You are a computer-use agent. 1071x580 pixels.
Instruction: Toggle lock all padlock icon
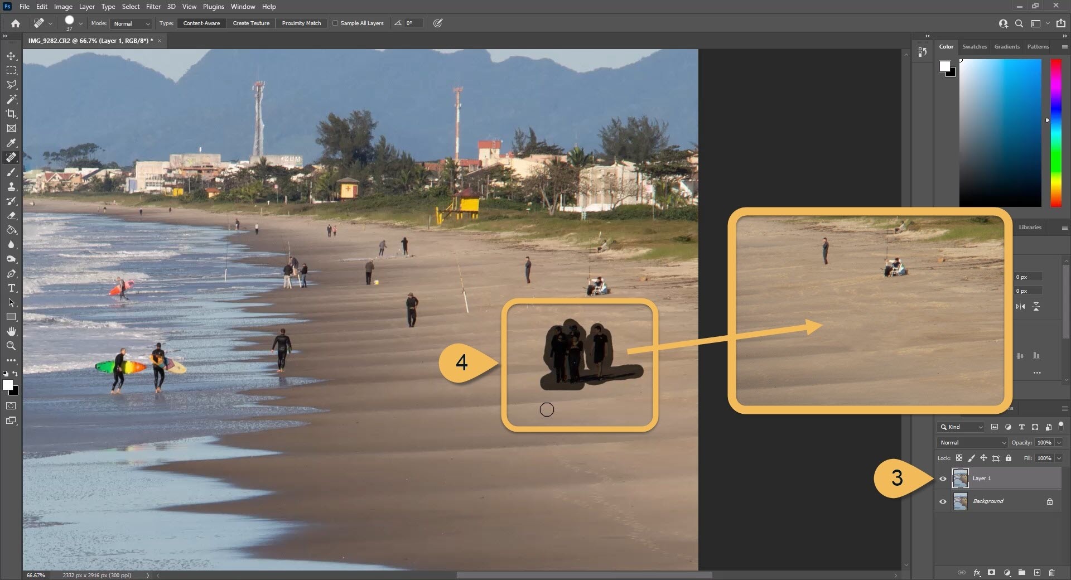pos(1009,458)
